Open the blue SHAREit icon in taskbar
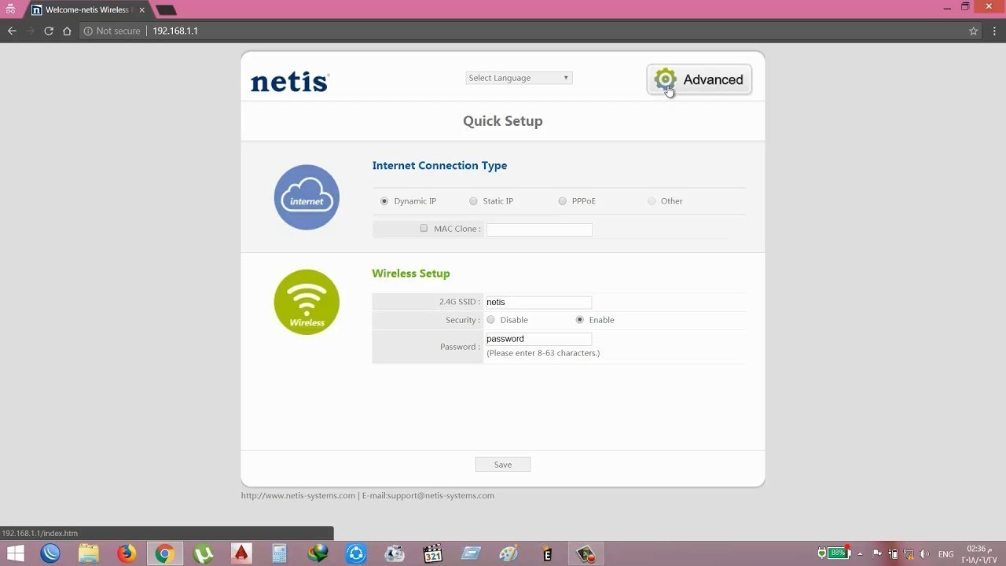1006x566 pixels. (x=356, y=553)
